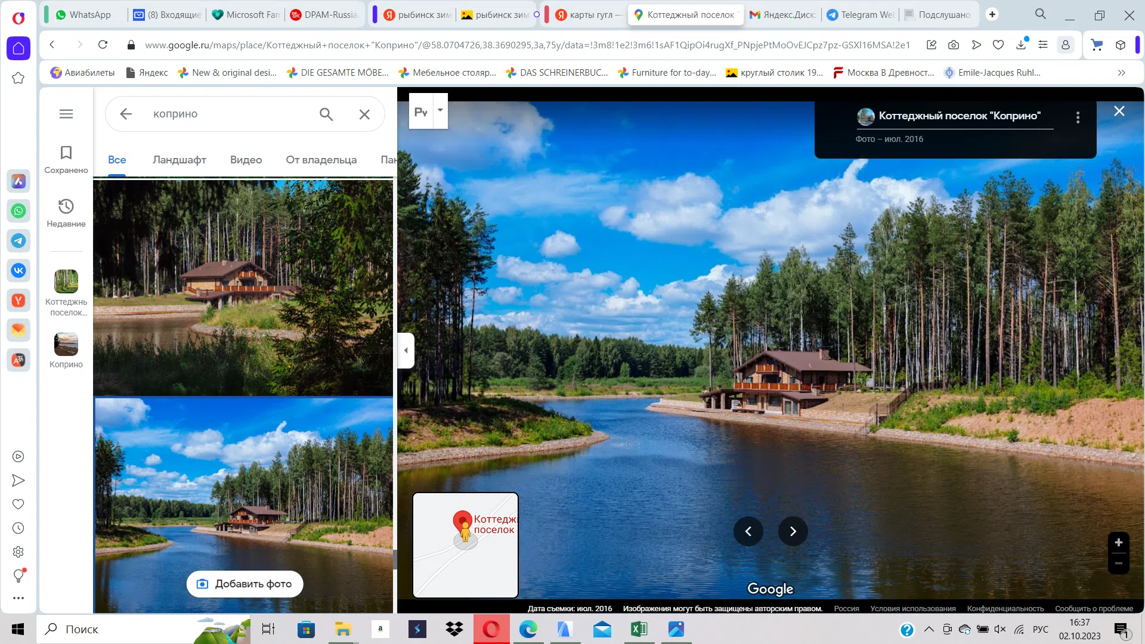Switch to Видео tab
The height and width of the screenshot is (644, 1145).
pyautogui.click(x=246, y=160)
